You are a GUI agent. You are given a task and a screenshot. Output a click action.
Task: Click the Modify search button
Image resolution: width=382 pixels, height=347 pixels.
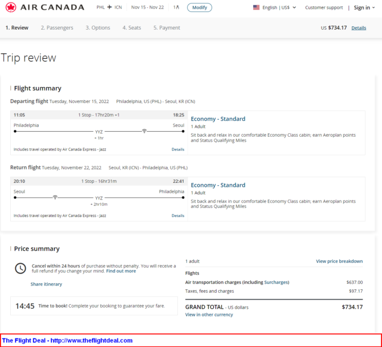coord(200,7)
